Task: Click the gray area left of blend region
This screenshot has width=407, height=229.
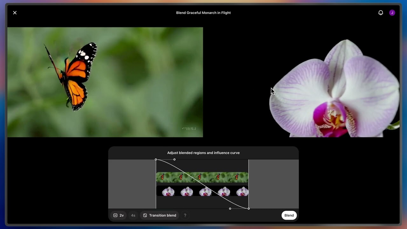Action: tap(132, 184)
